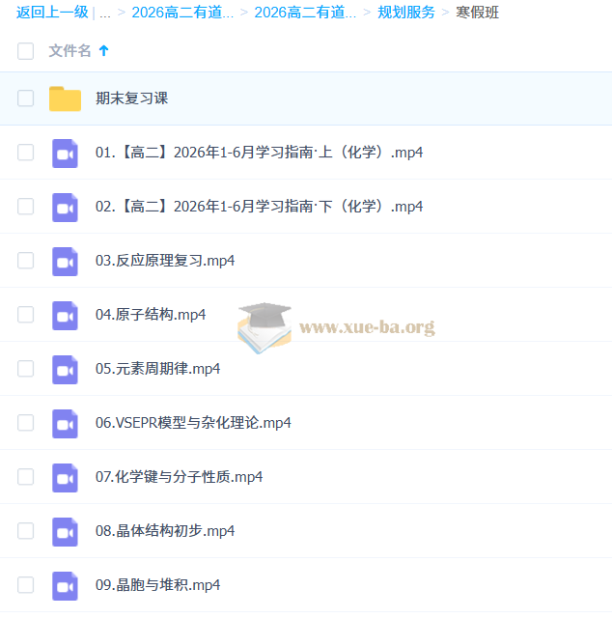The image size is (612, 618).
Task: Open second 2026高二有道 breadcrumb folder
Action: 305,13
